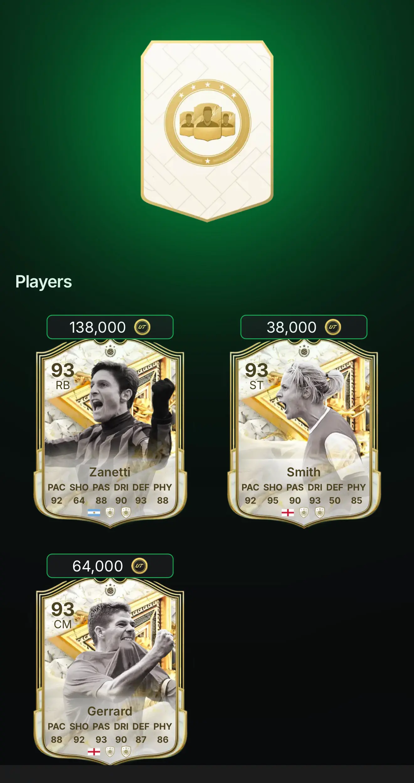
Task: Click the coin icon beside 64,000
Action: pyautogui.click(x=139, y=566)
